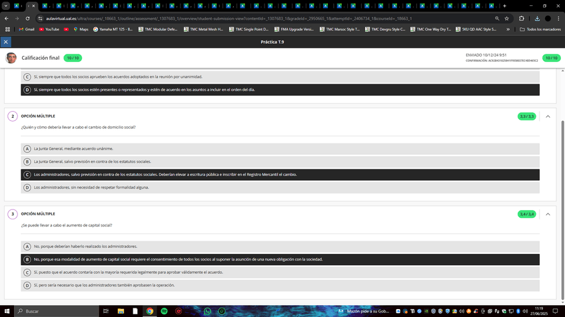Viewport: 565px width, 317px height.
Task: Click the student profile avatar
Action: coord(11,58)
